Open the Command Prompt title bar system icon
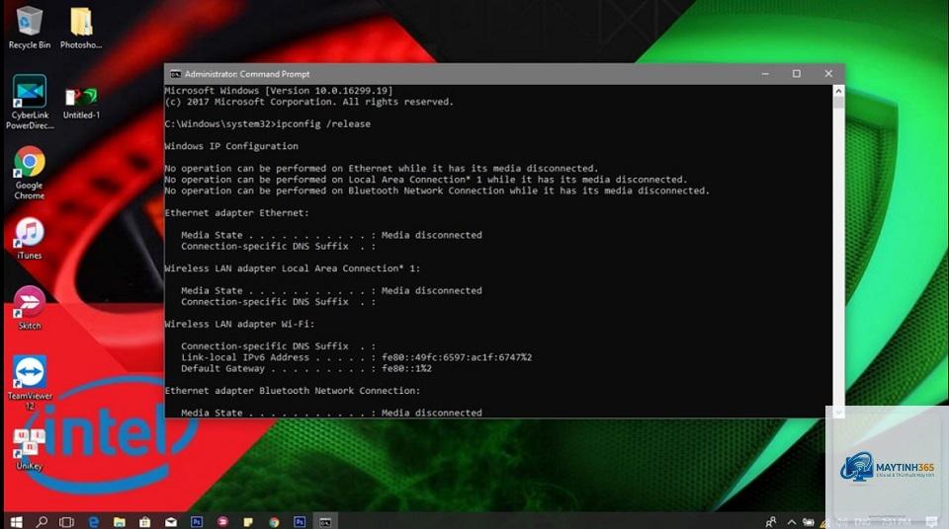 click(176, 74)
